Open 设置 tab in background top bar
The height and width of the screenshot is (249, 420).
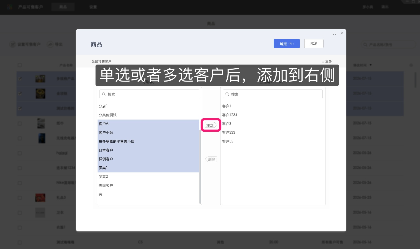[x=93, y=7]
